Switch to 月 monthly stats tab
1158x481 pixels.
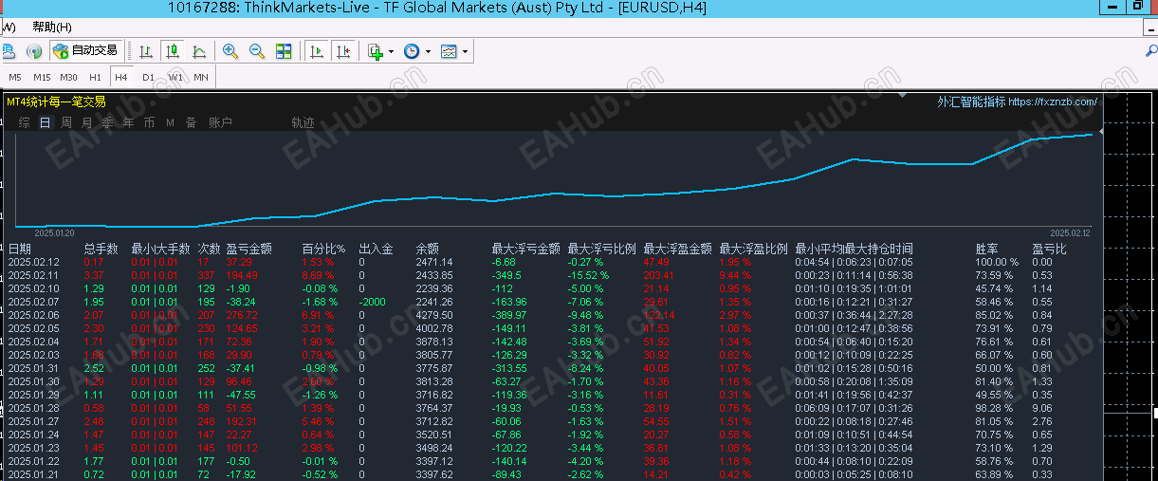[x=87, y=122]
